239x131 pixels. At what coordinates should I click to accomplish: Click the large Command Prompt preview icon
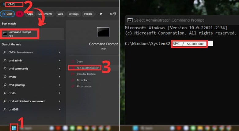coord(103,32)
